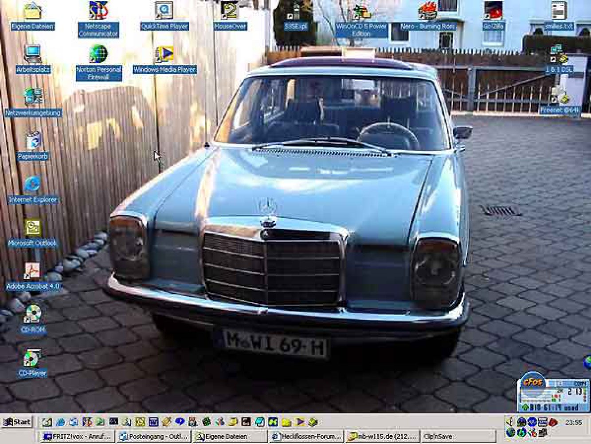Viewport: 591px width, 444px height.
Task: Open the CD-Player desktop shortcut
Action: pos(33,363)
